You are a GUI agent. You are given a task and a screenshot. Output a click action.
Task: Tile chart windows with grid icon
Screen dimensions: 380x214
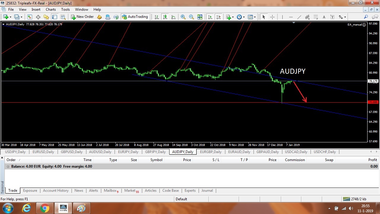point(200,17)
